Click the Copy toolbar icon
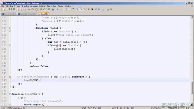194x109 pixels. pyautogui.click(x=33, y=9)
